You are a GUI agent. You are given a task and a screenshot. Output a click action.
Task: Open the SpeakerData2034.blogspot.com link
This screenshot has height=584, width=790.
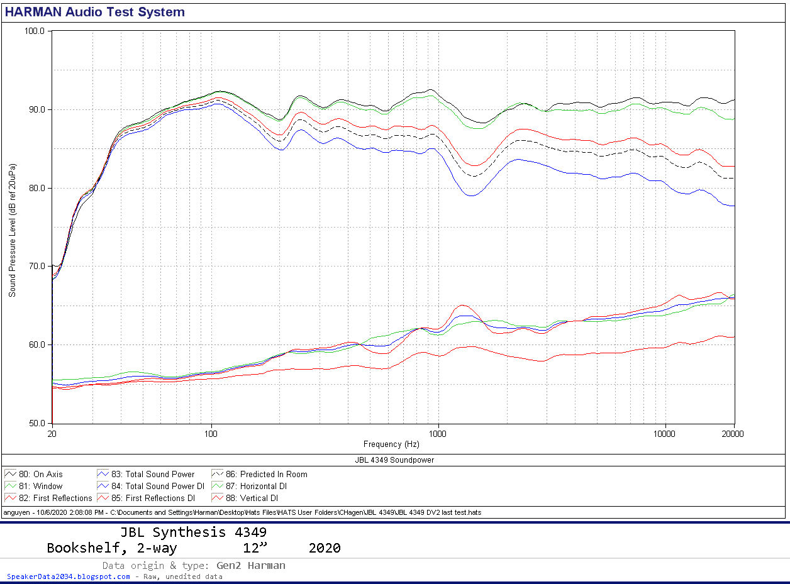69,576
